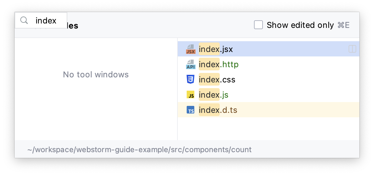Click the ⌘E shortcut hint

click(x=343, y=25)
